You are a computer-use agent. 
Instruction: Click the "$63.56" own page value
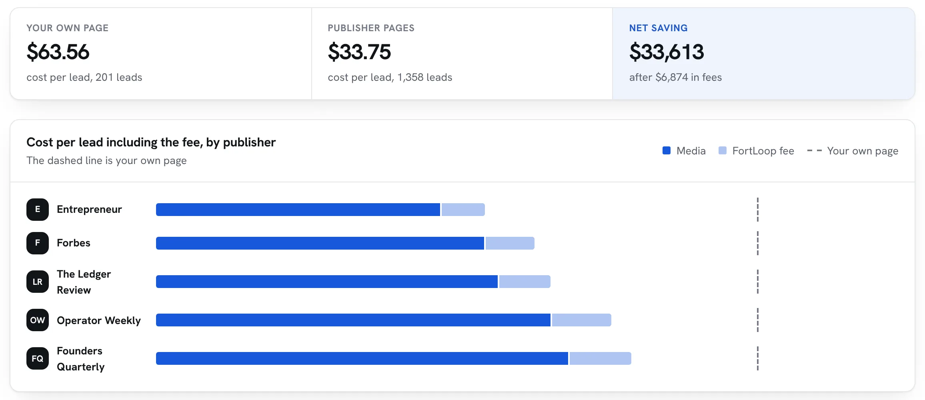tap(58, 52)
